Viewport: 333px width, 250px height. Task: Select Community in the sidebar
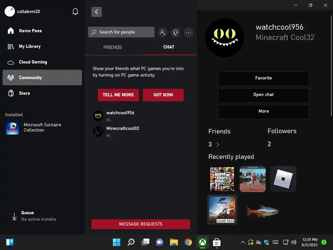[42, 77]
